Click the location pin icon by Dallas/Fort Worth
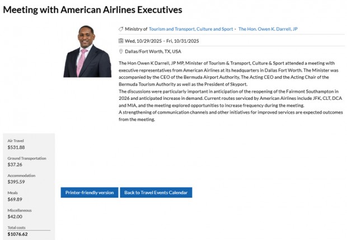The height and width of the screenshot is (240, 347). [121, 52]
